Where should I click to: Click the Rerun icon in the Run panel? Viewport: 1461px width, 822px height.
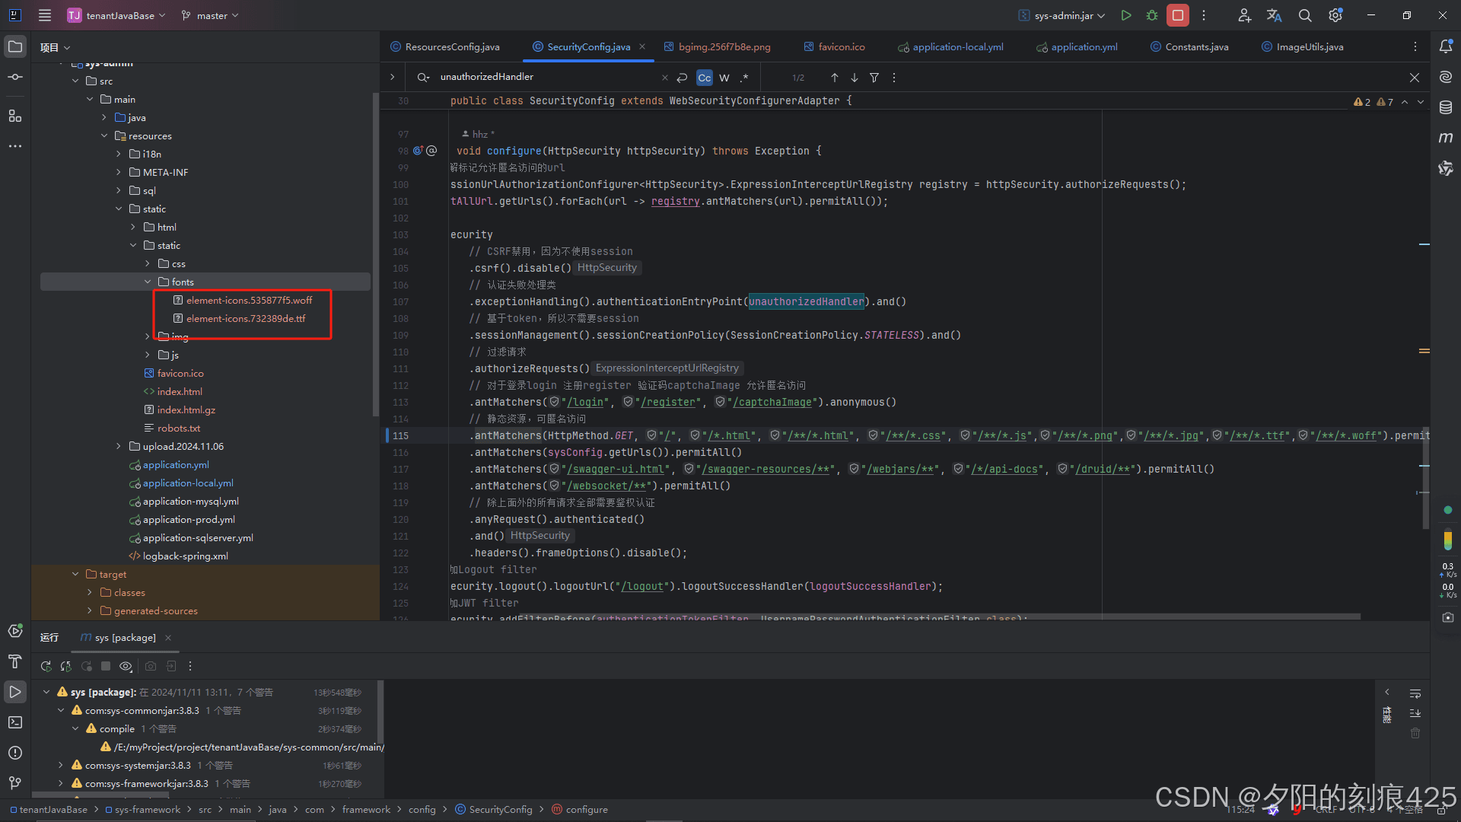tap(46, 666)
